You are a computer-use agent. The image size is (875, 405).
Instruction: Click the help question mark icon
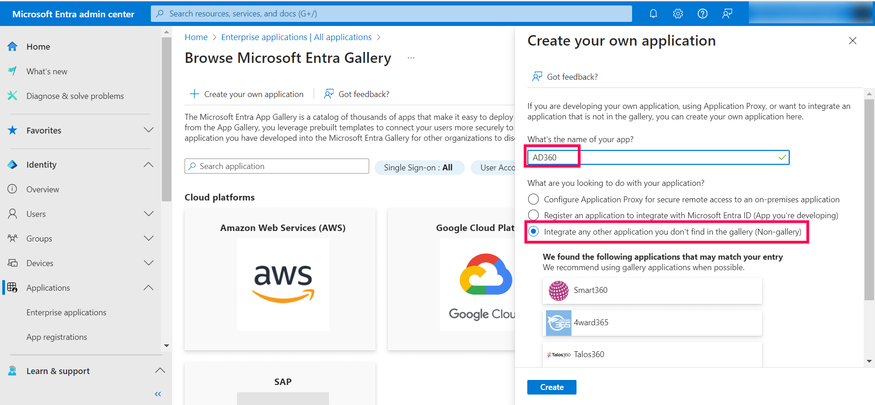pyautogui.click(x=702, y=14)
